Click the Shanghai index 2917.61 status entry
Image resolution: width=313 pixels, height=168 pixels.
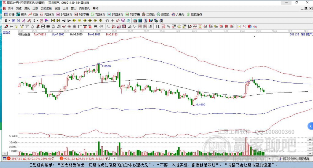pos(31,159)
